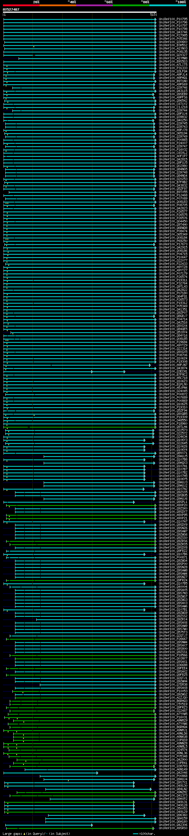Select hit UniRef100_A9NM29
189x836 pixels.
tap(173, 720)
